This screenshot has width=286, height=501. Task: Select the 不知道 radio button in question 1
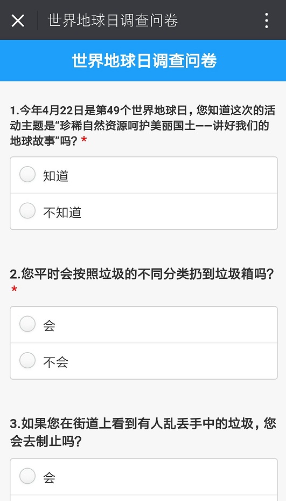[x=27, y=211]
